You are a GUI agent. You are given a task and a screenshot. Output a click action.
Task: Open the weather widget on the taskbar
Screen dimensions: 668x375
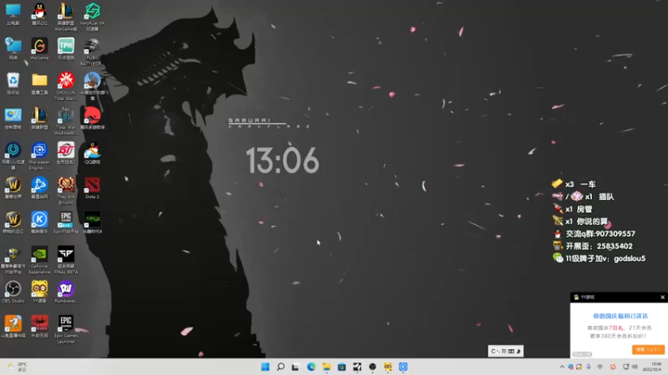coord(17,367)
